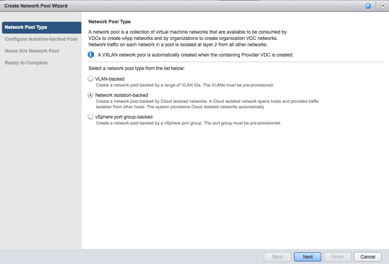Cancel the network pool wizard

tap(367, 257)
